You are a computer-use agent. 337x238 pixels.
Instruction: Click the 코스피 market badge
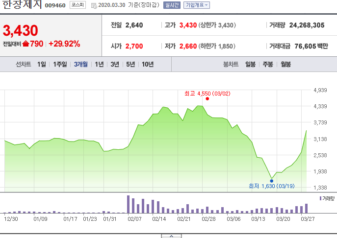pos(78,5)
